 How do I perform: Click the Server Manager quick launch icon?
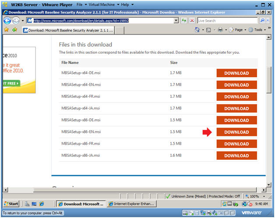(27, 204)
